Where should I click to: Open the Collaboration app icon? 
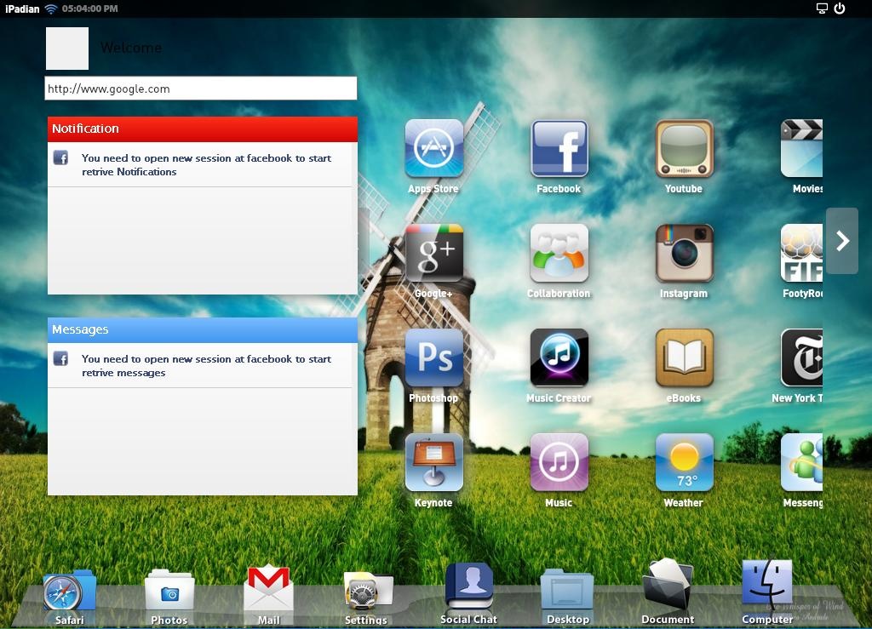click(559, 254)
